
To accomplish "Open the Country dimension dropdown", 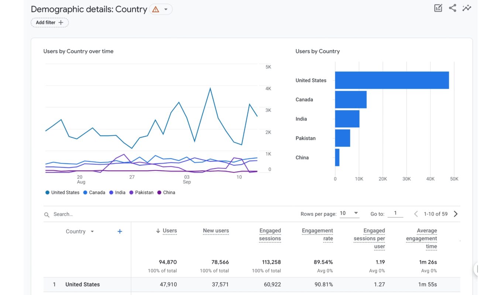I will pos(79,231).
